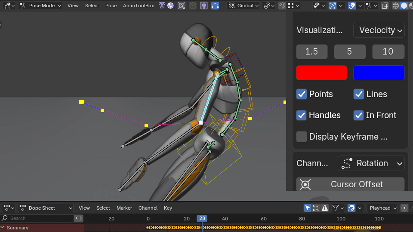Viewport: 413px width, 232px height.
Task: Click the snapping magnet icon
Action: [282, 6]
